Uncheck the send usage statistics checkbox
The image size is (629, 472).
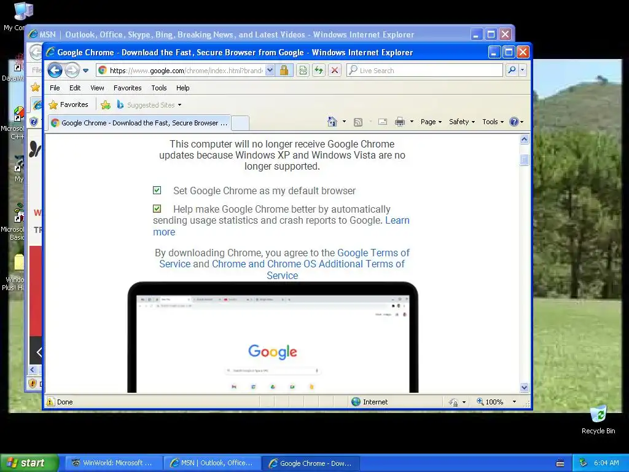[x=157, y=209]
